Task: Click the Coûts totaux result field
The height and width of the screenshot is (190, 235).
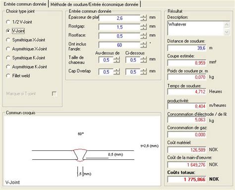Action: [x=187, y=179]
